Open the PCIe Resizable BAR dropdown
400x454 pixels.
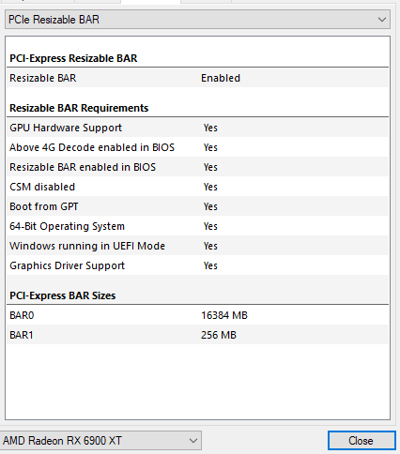197,20
